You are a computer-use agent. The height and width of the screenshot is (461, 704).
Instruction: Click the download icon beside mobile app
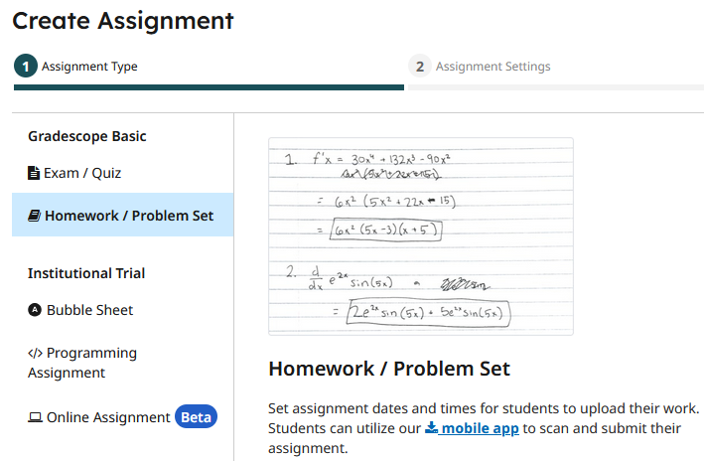coord(432,428)
